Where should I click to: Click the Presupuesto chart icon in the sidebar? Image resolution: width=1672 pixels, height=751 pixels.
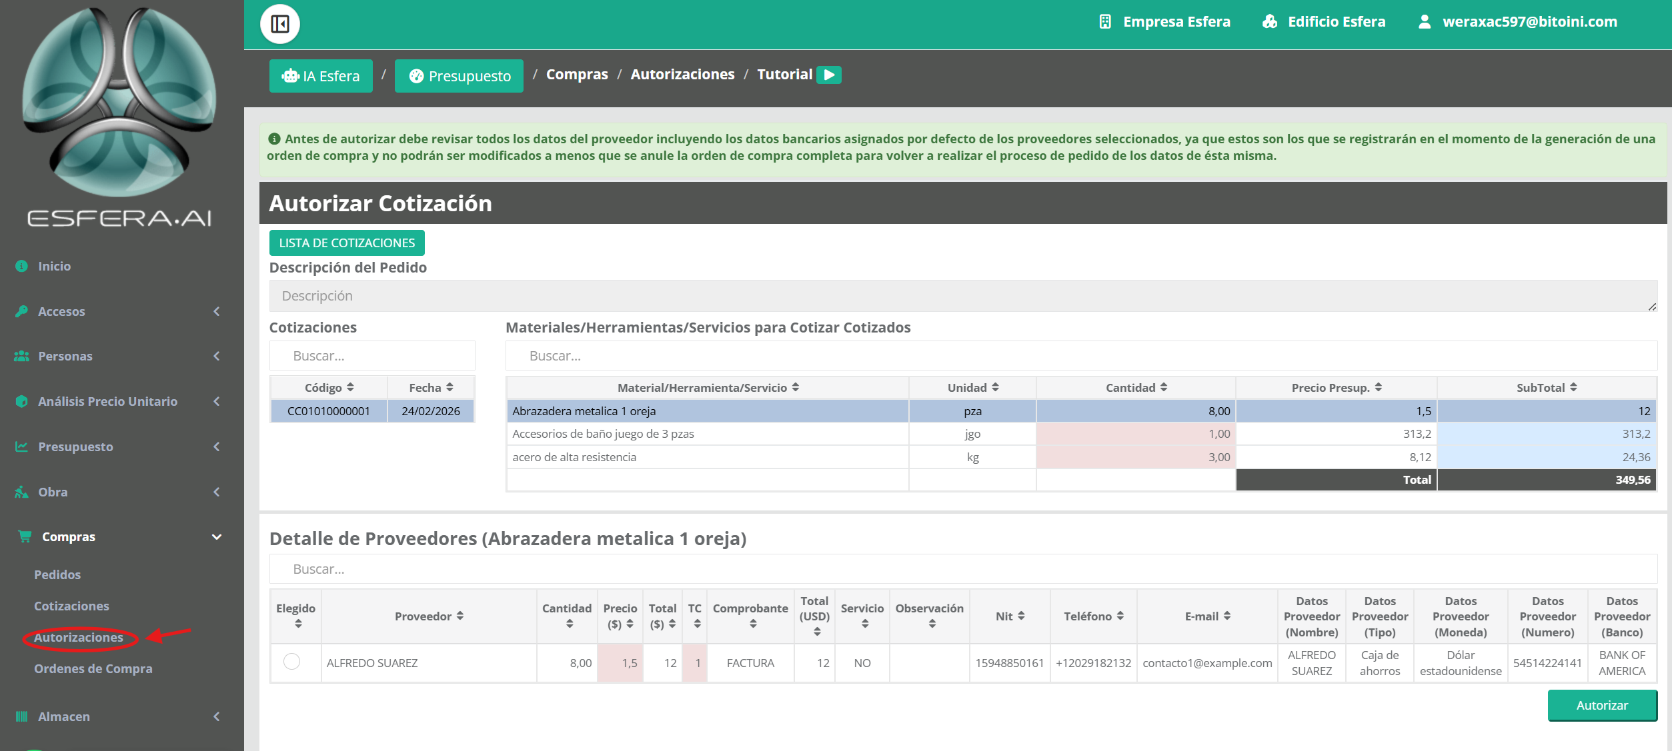[22, 446]
